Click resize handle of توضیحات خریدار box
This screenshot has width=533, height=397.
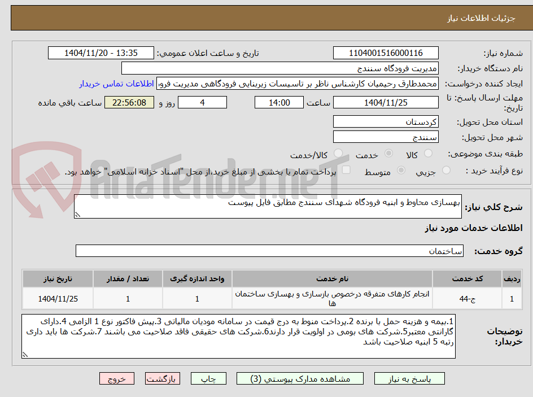(25, 355)
